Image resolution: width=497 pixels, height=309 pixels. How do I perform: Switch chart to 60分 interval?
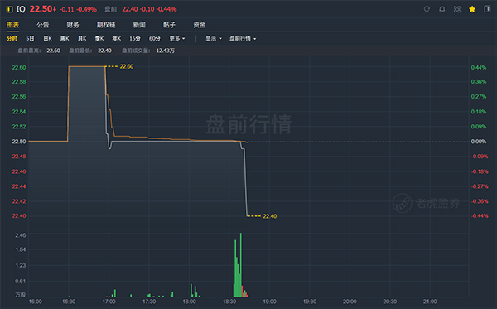click(x=155, y=39)
